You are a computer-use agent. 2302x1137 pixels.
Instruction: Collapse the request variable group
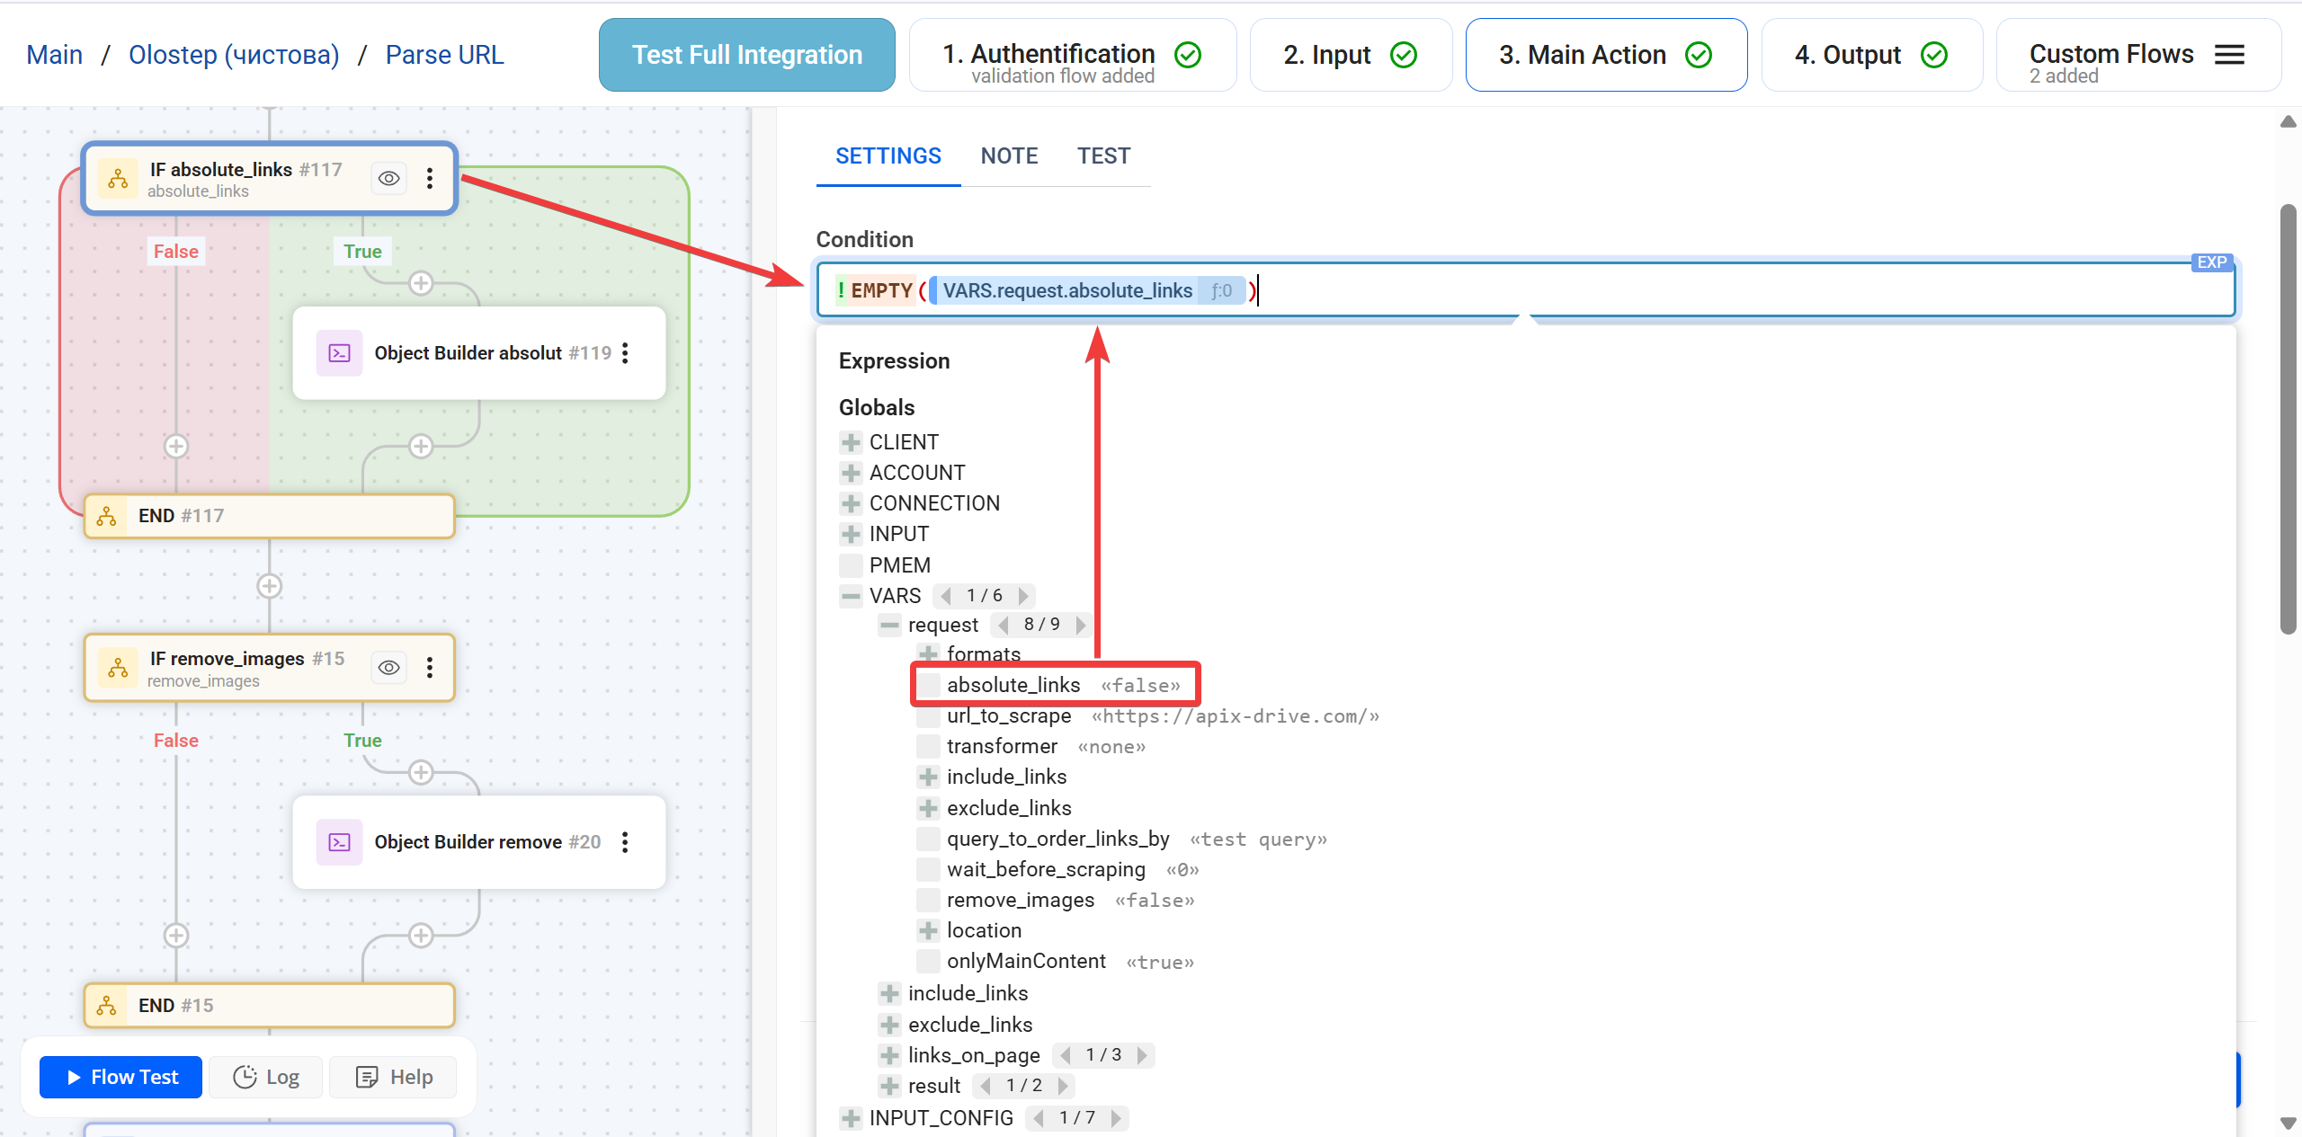coord(888,625)
